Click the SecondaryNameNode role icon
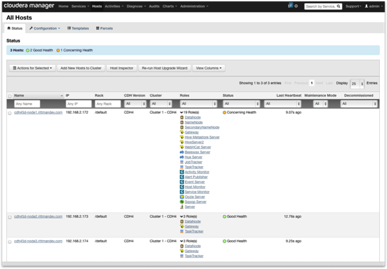Viewport: 387px width, 269px height. pos(182,127)
